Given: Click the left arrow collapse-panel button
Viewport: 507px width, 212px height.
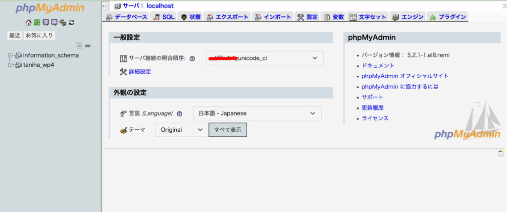Looking at the screenshot, I should [x=105, y=6].
